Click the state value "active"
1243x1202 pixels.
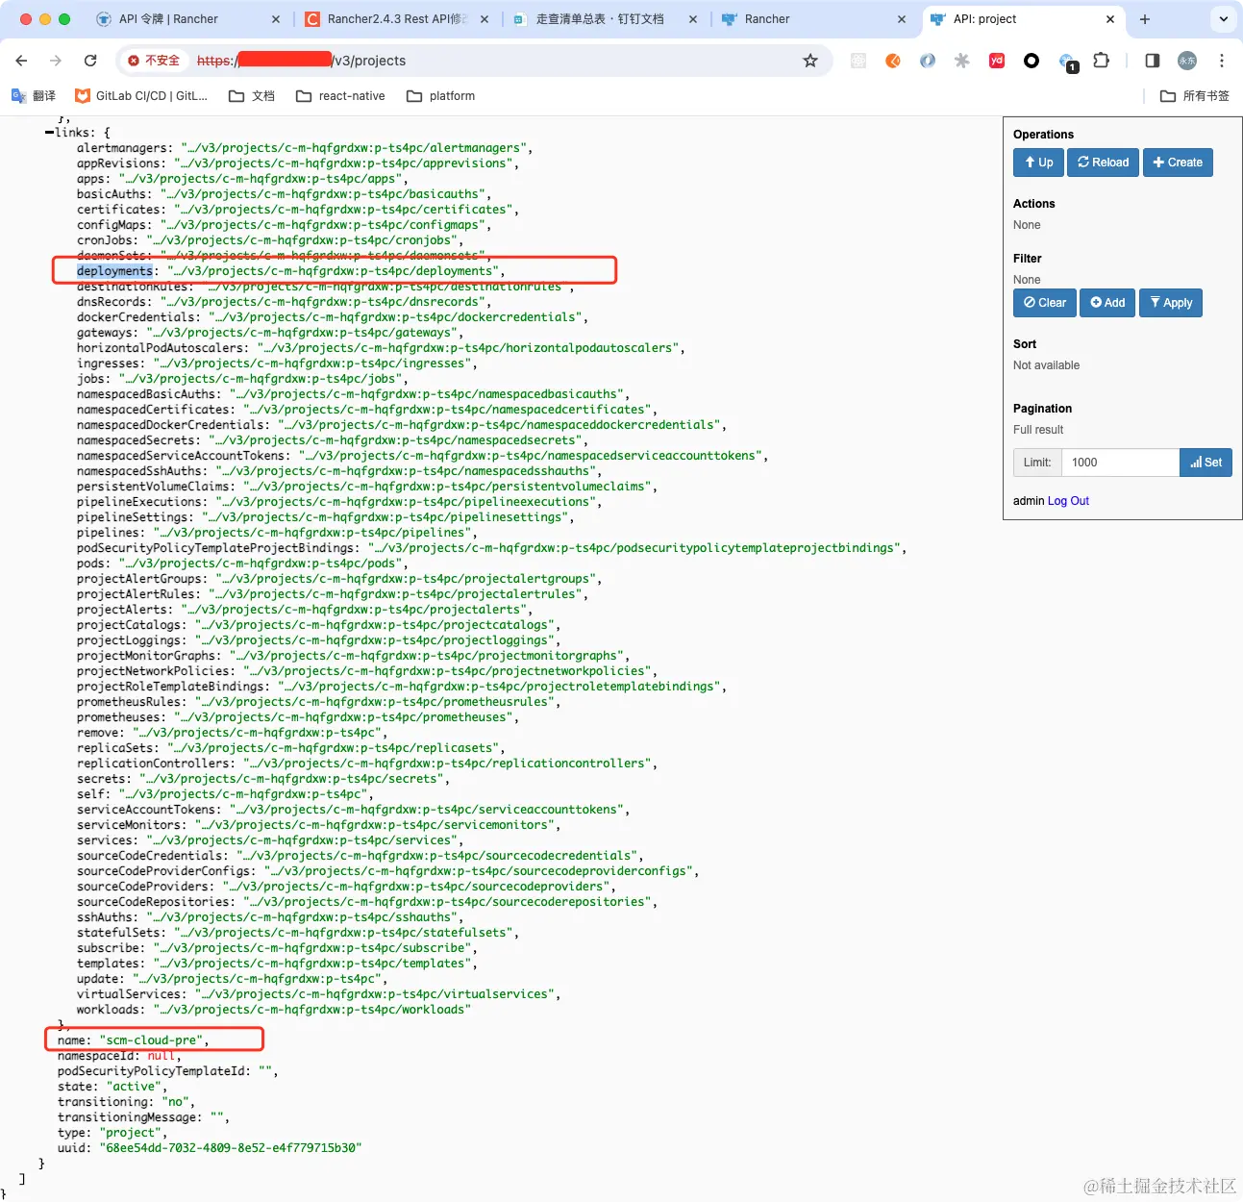133,1087
